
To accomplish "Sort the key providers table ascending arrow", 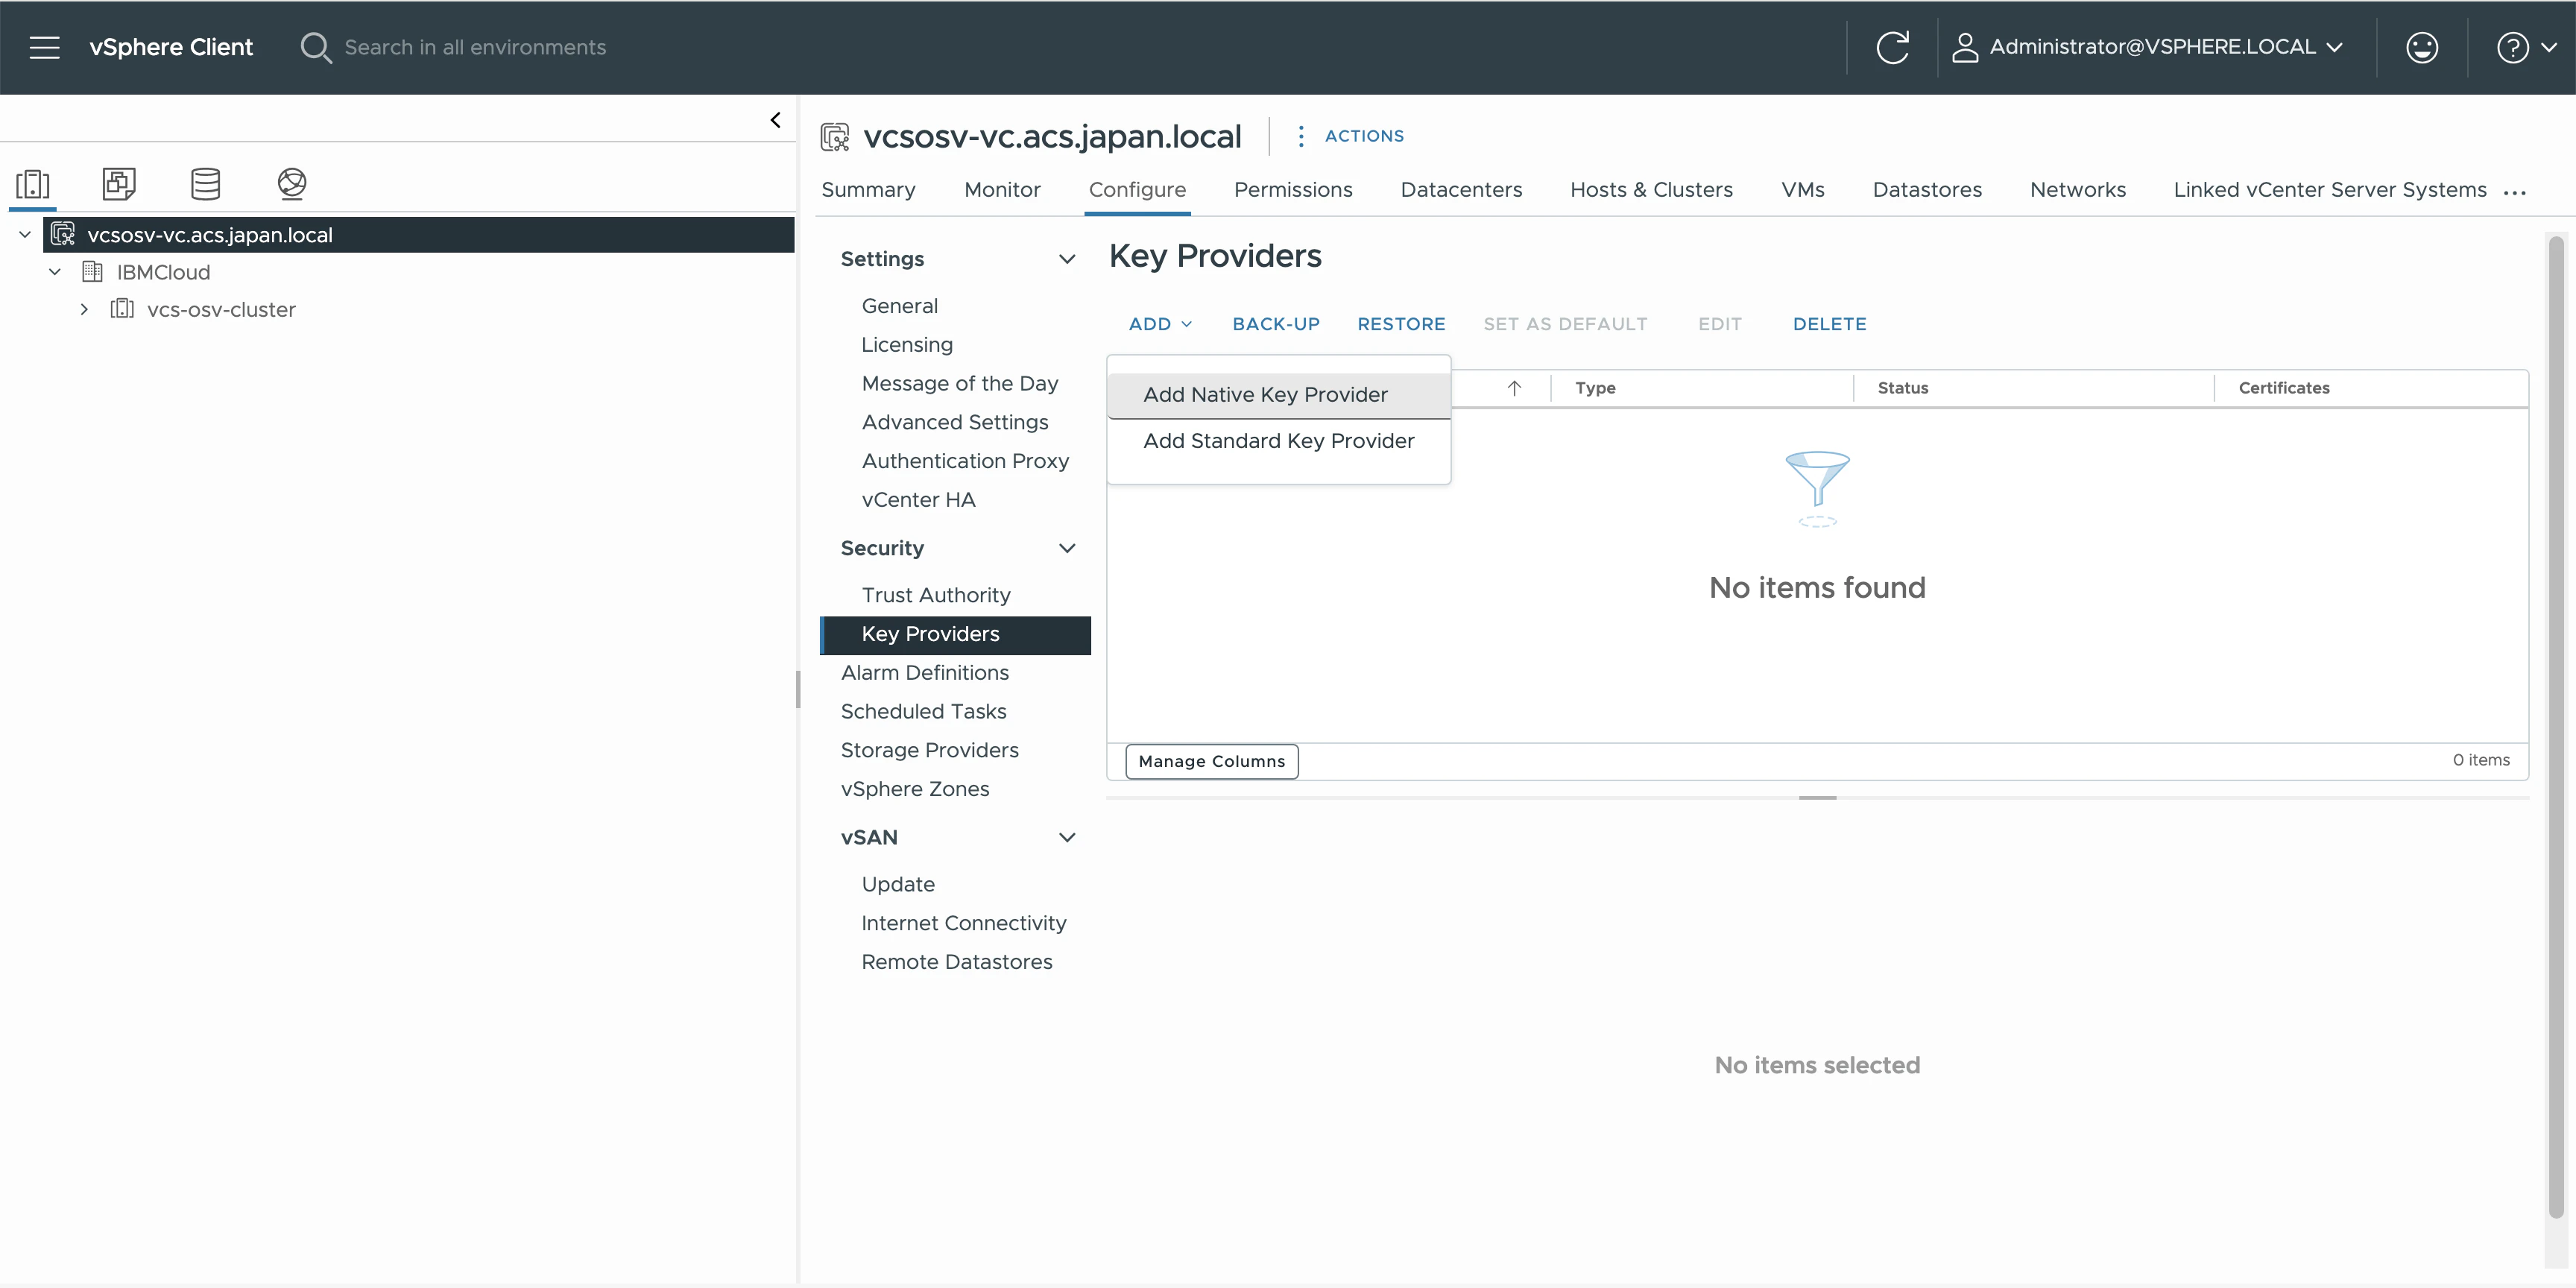I will (x=1514, y=388).
